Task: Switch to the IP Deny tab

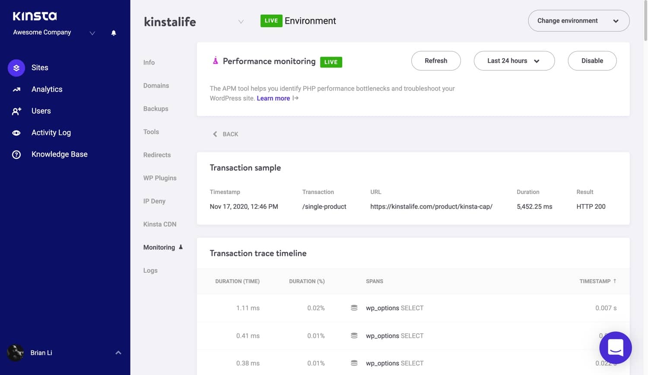Action: pyautogui.click(x=154, y=201)
